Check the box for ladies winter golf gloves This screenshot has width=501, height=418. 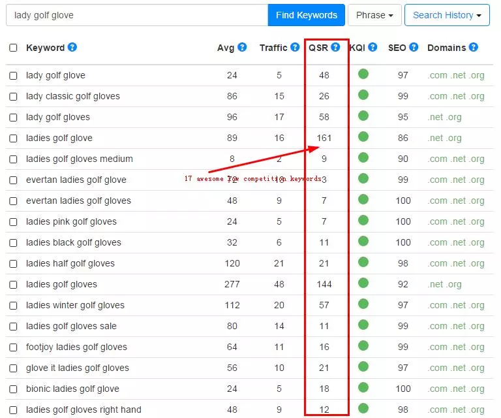[13, 306]
